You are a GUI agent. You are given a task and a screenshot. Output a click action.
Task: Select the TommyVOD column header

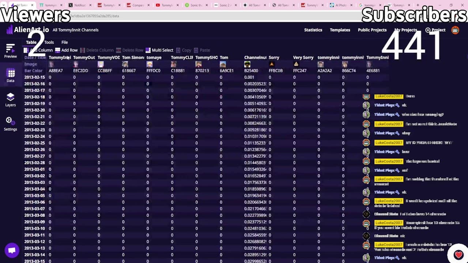[109, 58]
